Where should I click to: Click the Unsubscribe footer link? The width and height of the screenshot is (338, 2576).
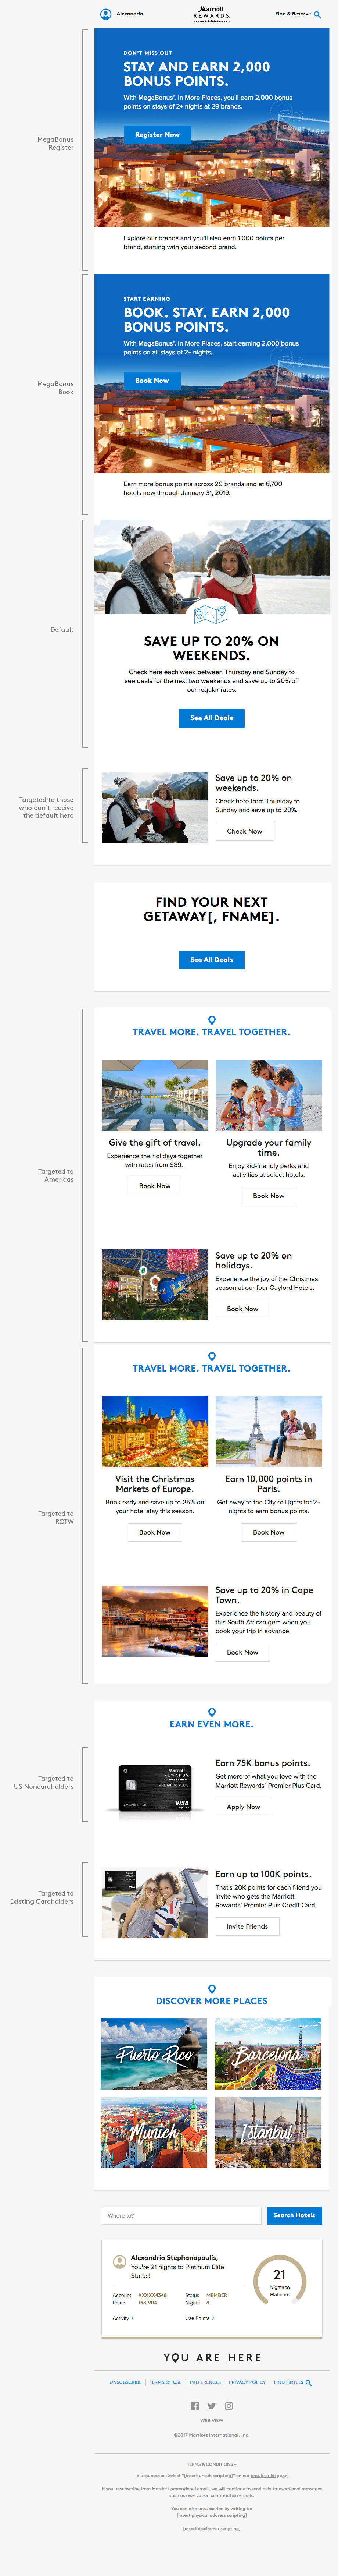pos(126,2382)
